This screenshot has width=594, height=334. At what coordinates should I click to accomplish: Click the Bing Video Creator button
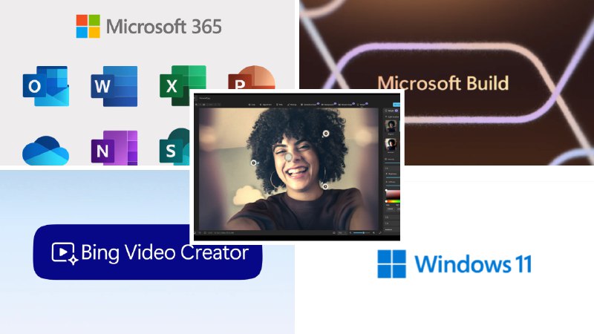point(148,252)
